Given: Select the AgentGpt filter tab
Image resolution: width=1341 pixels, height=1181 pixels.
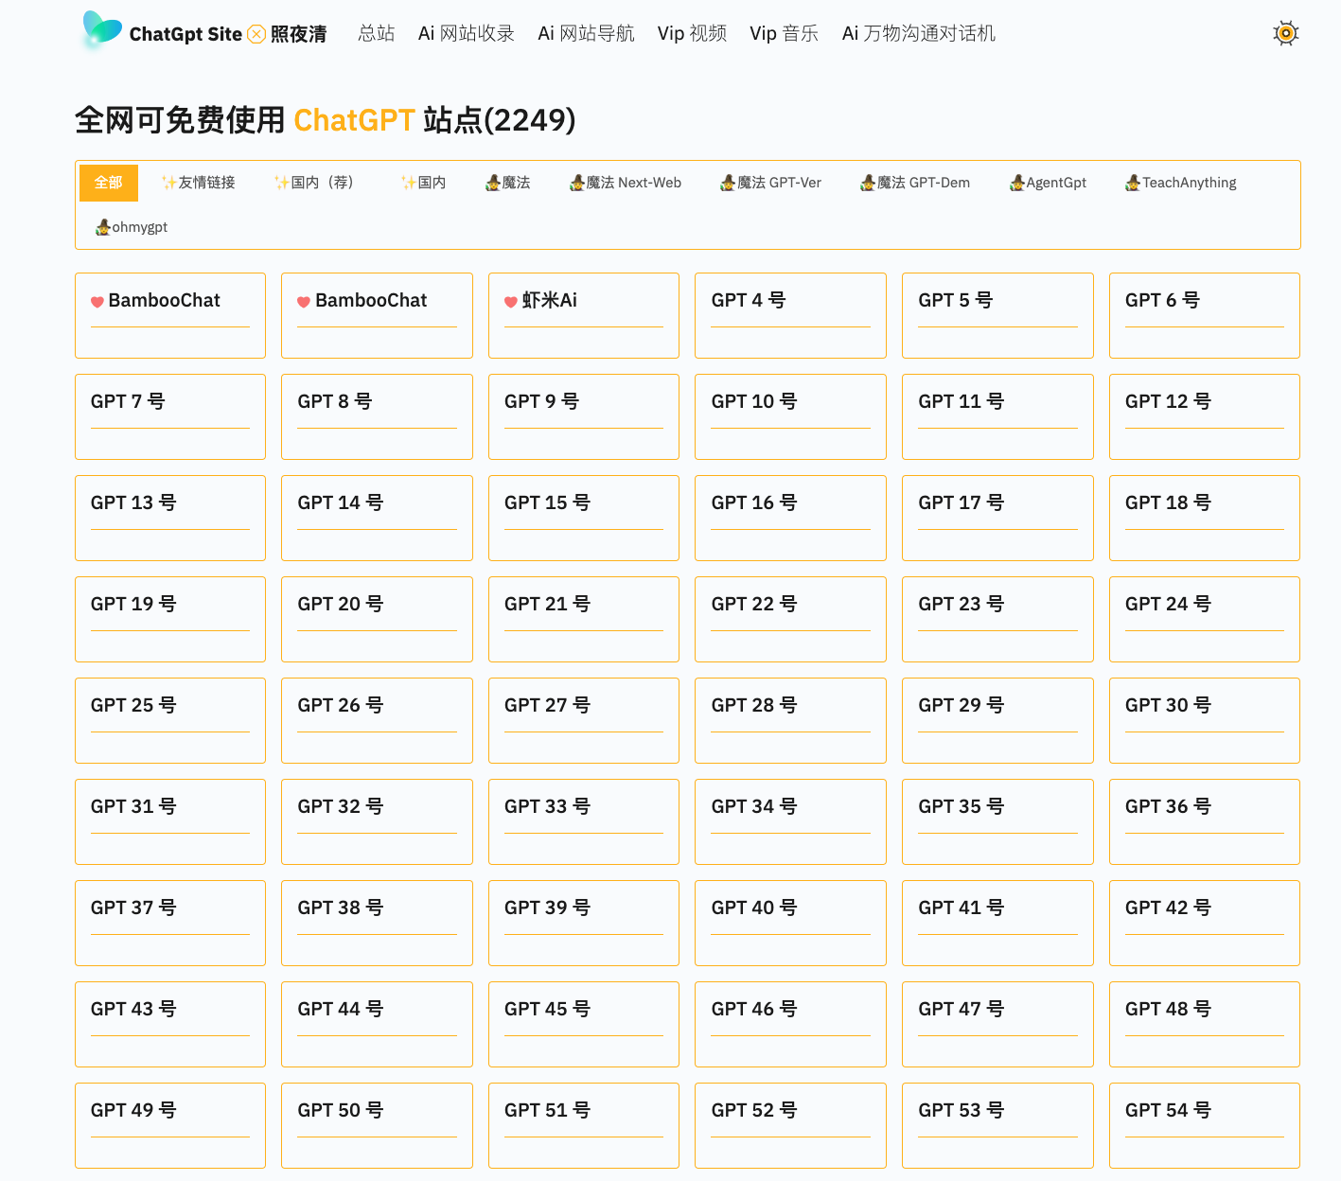Looking at the screenshot, I should 1048,183.
